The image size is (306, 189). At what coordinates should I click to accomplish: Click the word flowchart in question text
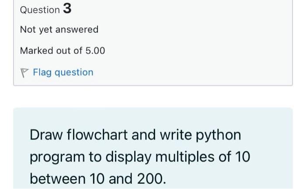tap(97, 134)
